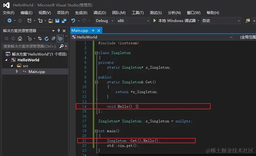Open the 全局范围 scope dropdown
This screenshot has height=156, width=256.
tap(245, 37)
